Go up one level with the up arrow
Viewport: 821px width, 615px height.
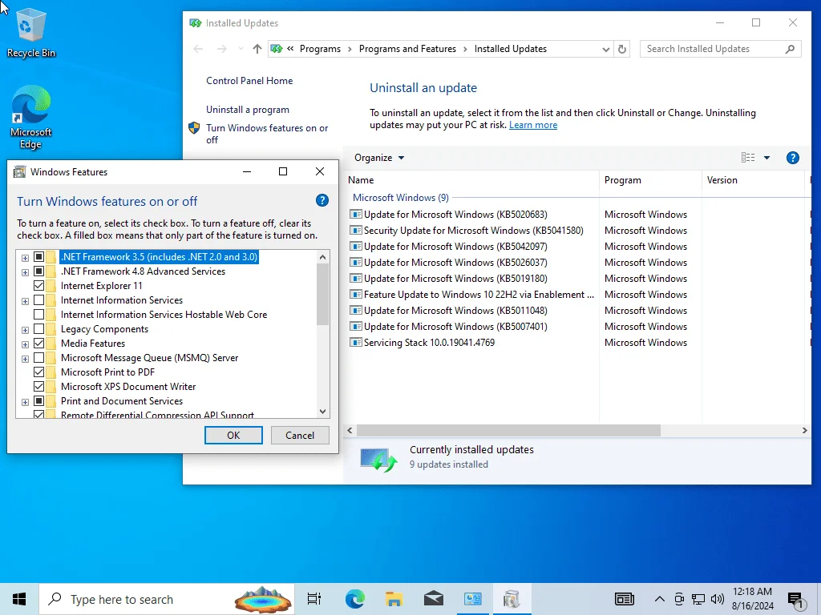[257, 49]
